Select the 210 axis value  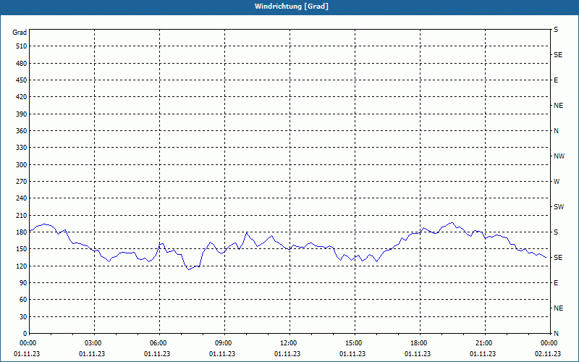coord(22,216)
